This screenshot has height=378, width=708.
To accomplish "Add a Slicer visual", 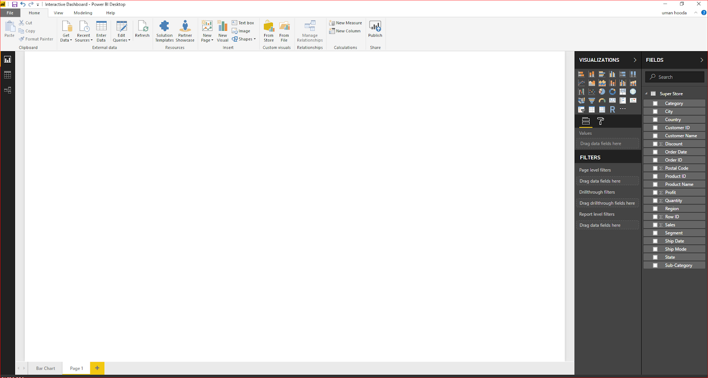I will 581,110.
